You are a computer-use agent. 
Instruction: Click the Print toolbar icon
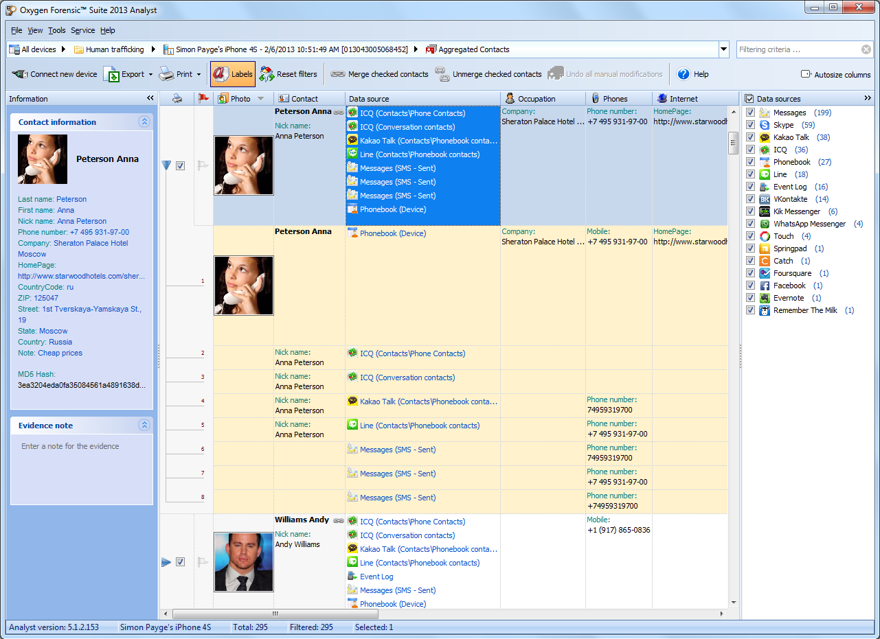pos(166,74)
